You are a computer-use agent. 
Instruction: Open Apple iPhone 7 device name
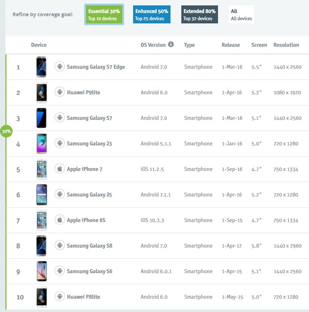point(85,169)
